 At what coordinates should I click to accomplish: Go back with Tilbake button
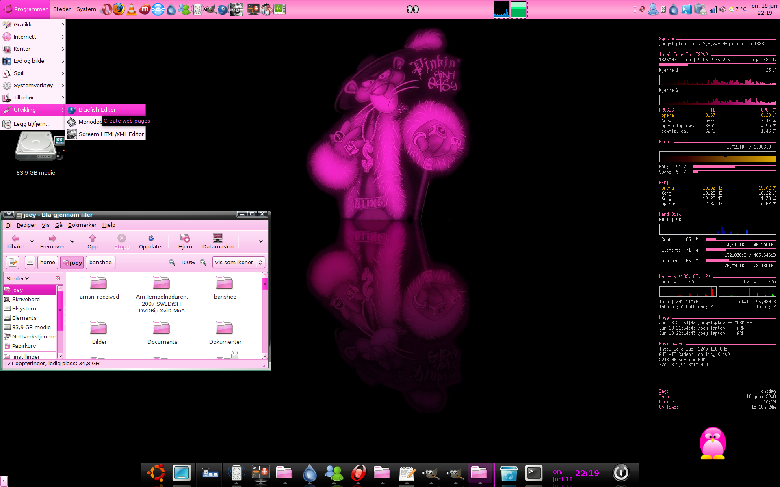(x=15, y=241)
